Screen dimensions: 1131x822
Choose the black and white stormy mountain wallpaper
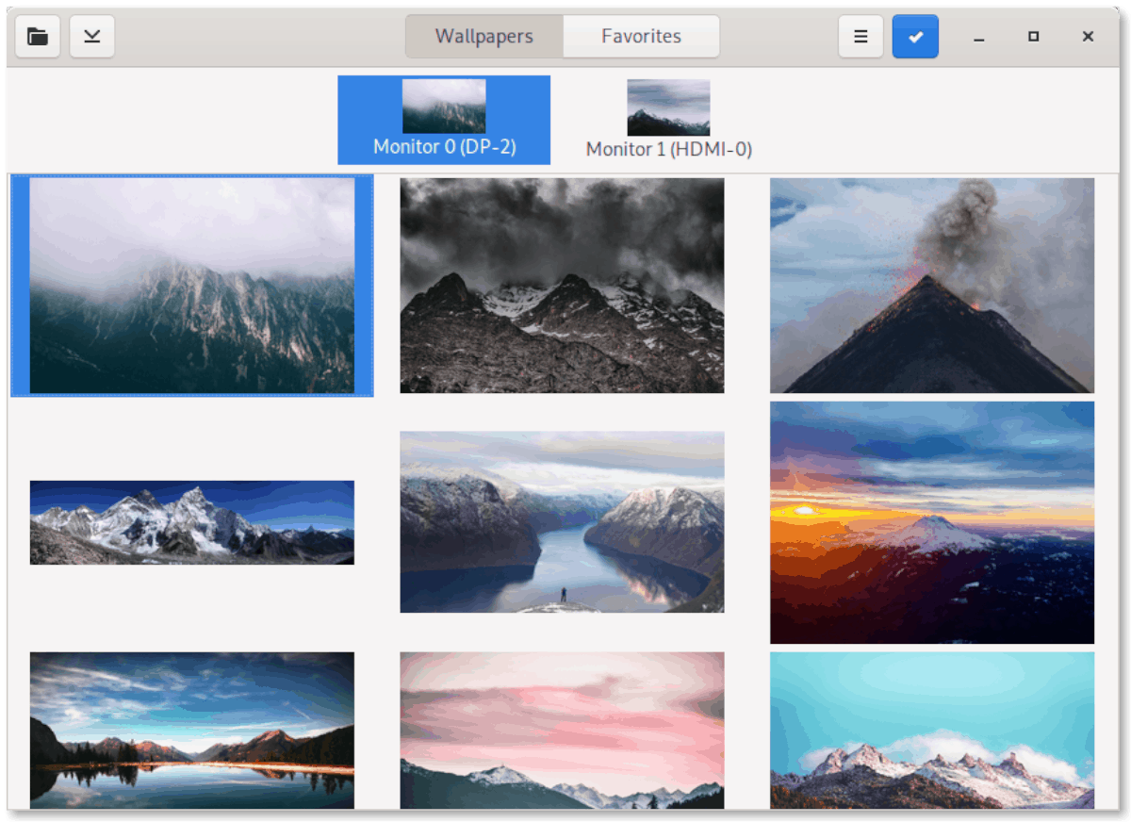tap(562, 286)
